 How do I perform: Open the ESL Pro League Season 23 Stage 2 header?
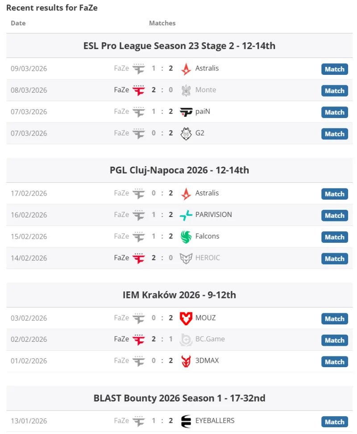click(179, 45)
